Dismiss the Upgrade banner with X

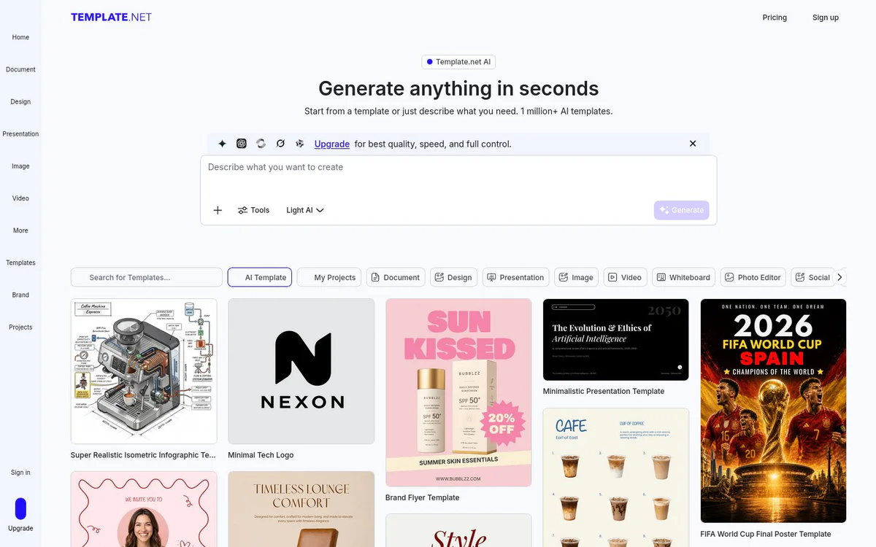point(693,144)
